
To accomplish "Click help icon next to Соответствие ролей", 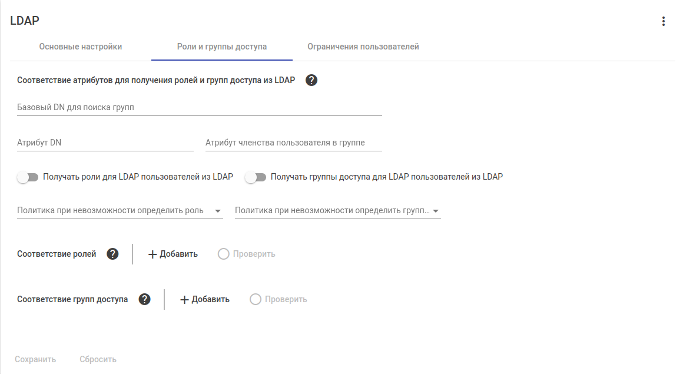I will click(x=112, y=254).
